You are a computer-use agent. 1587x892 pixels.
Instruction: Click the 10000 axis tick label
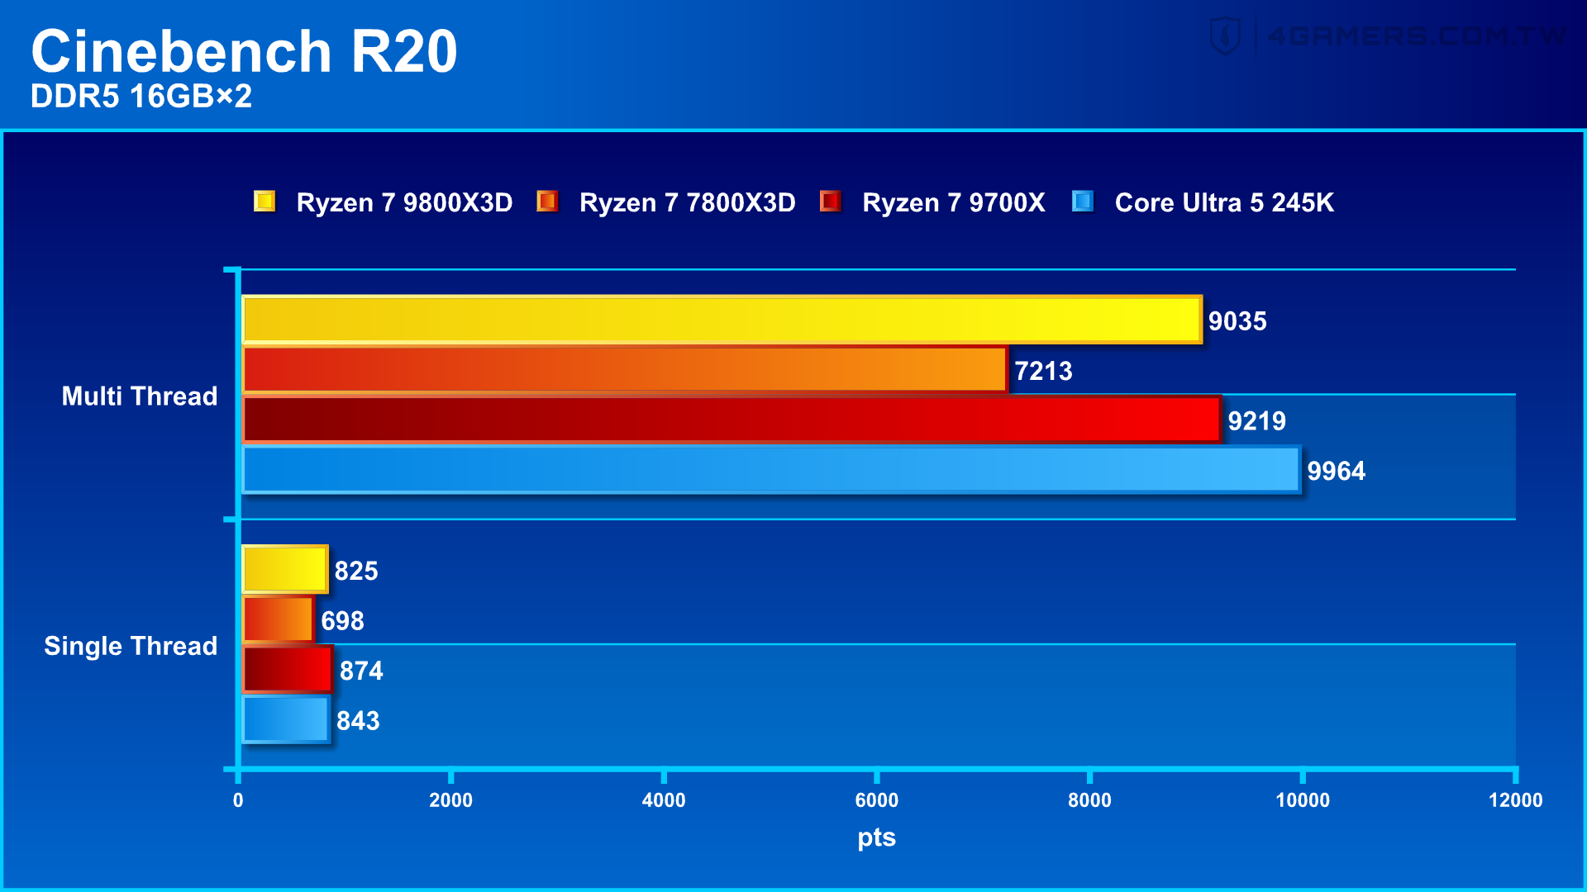point(1303,800)
